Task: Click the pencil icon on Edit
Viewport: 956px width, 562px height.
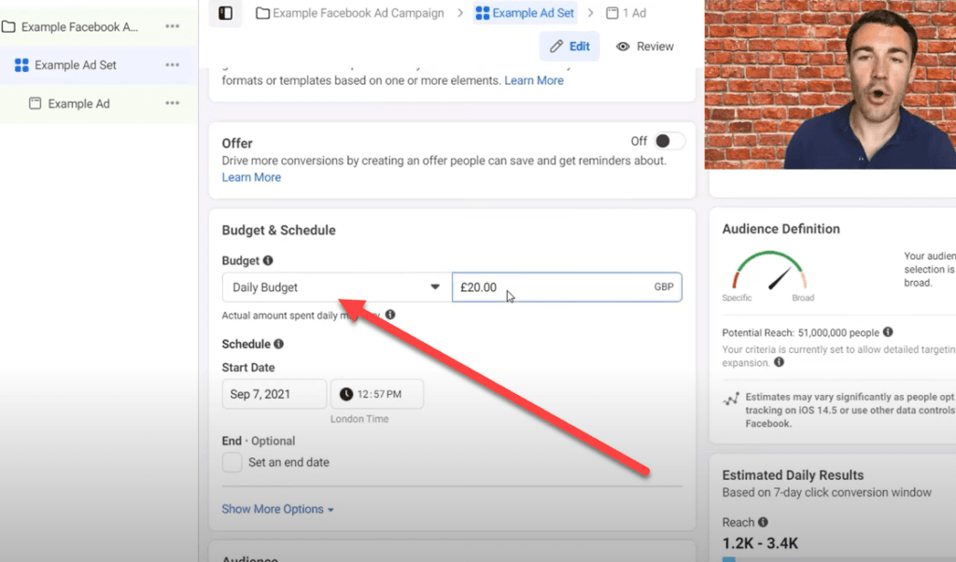Action: (556, 47)
